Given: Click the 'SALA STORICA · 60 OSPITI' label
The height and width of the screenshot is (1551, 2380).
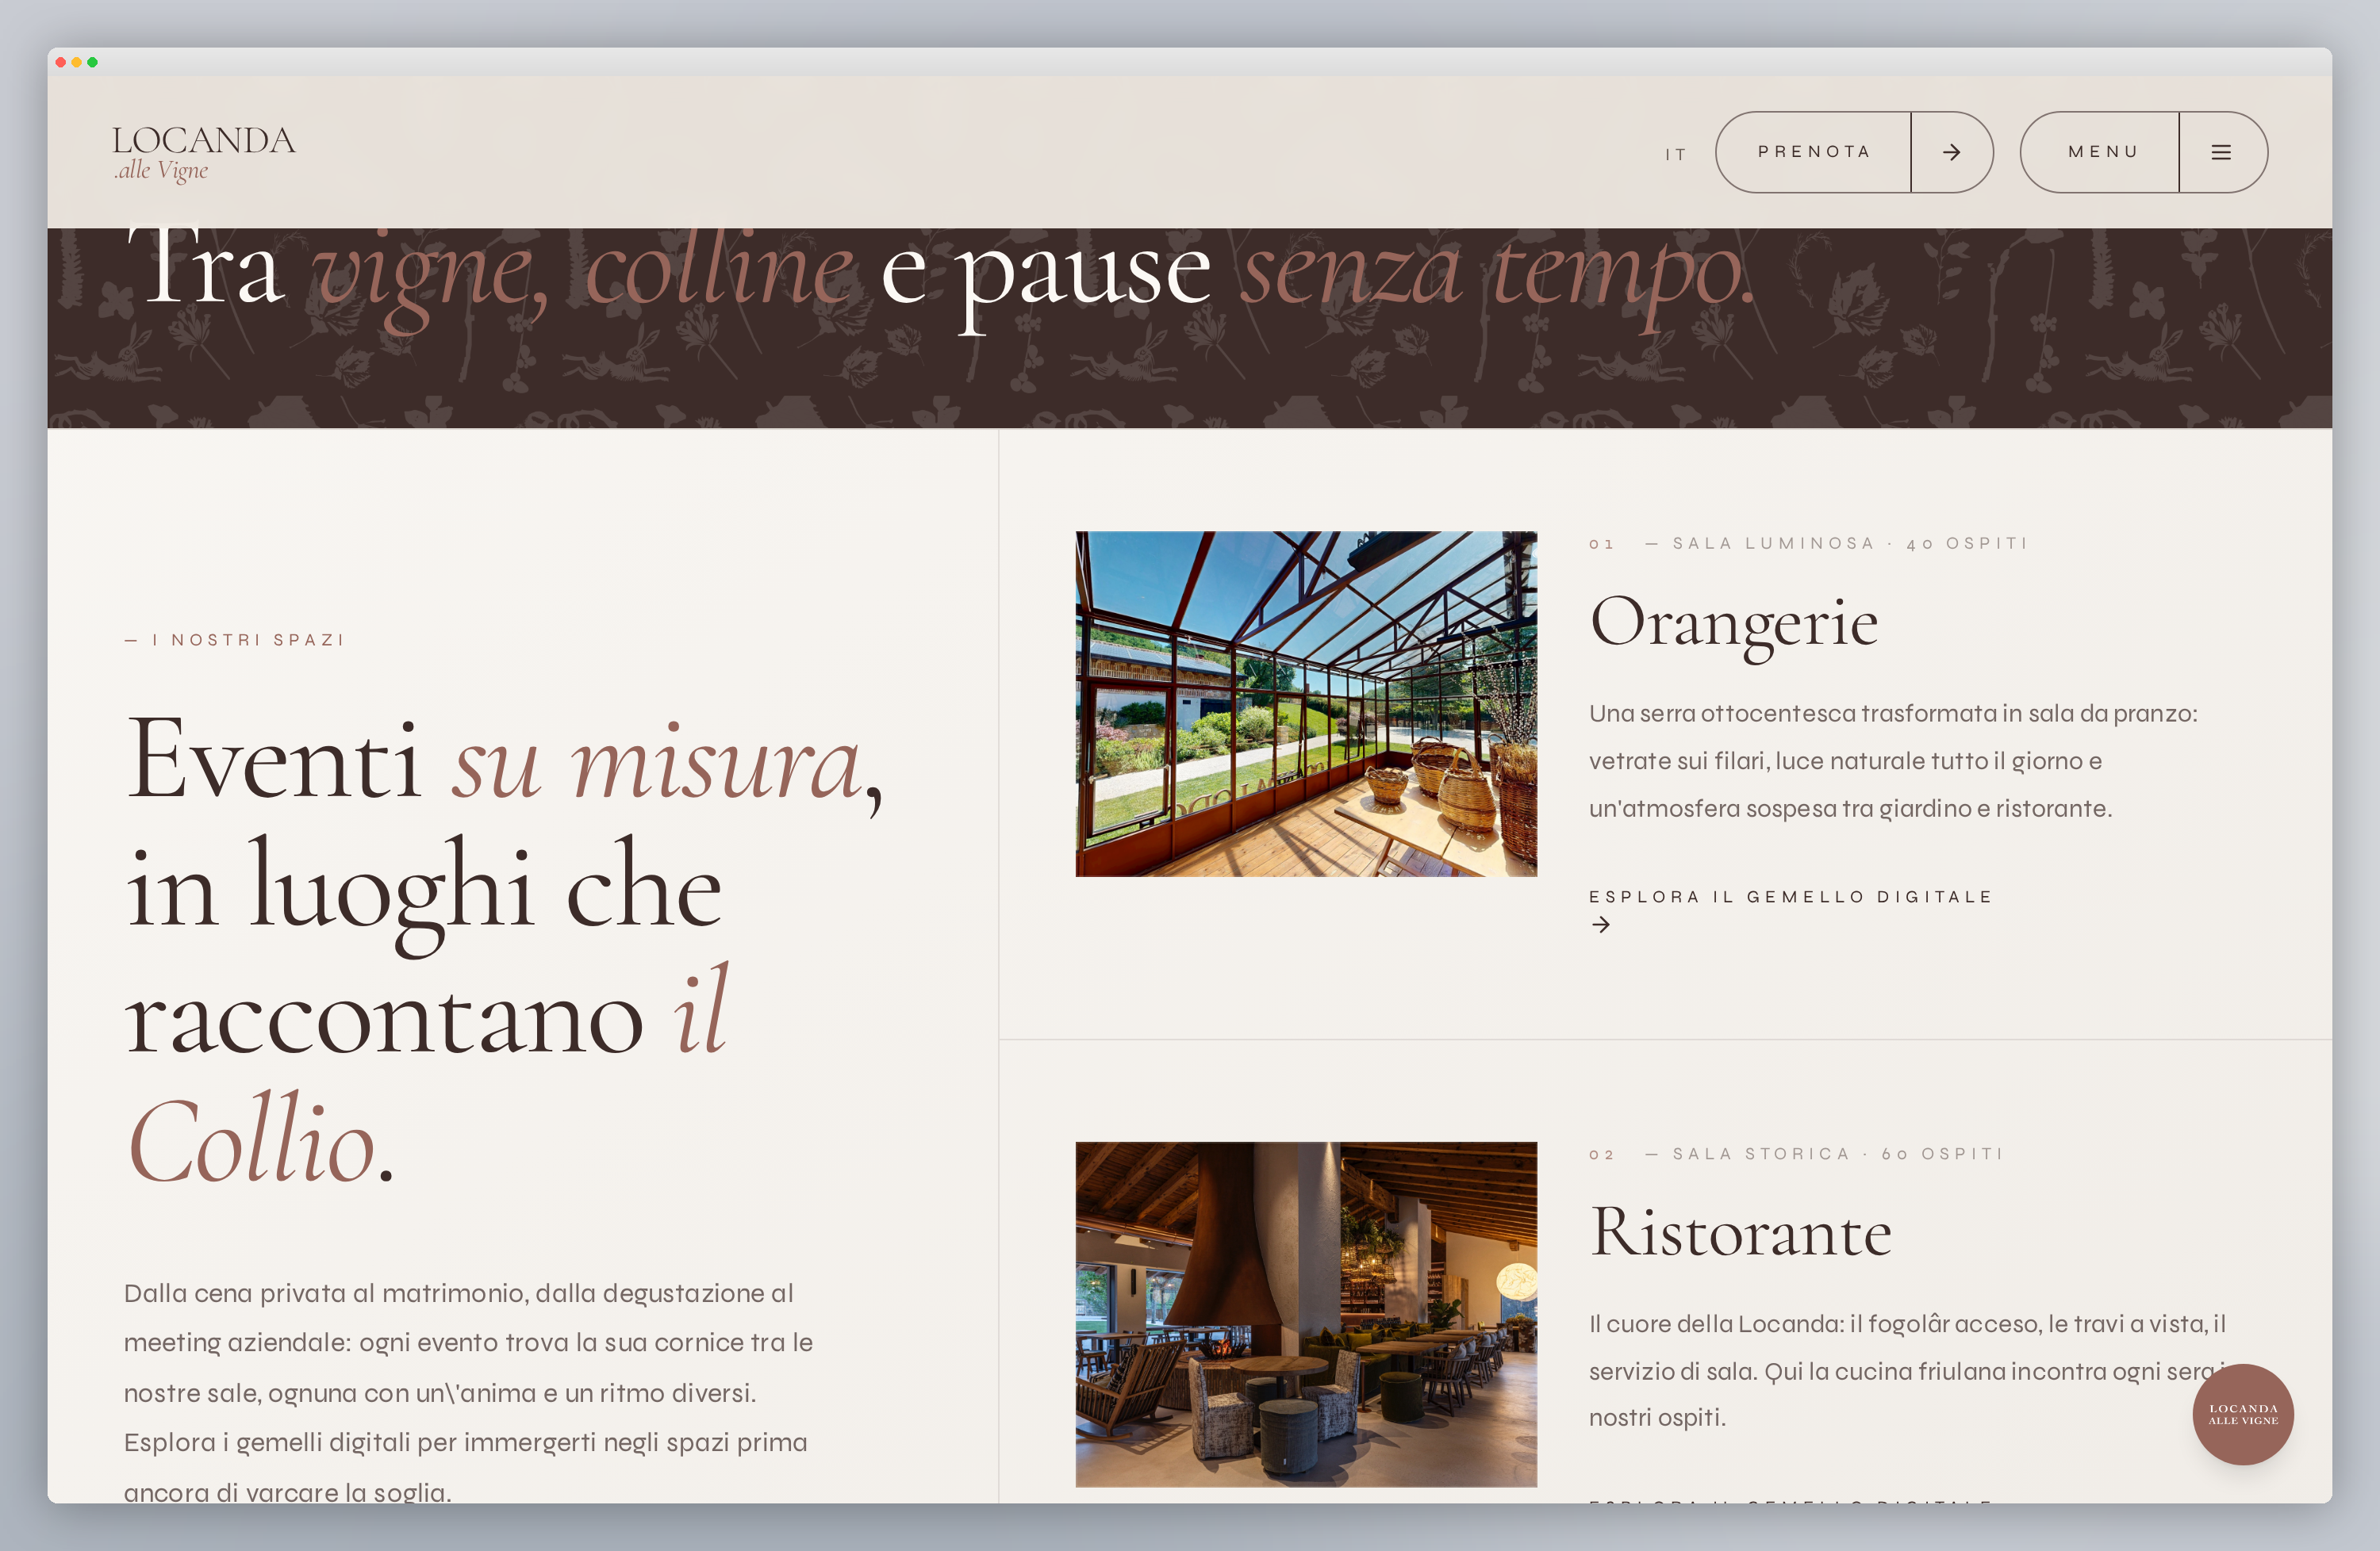Looking at the screenshot, I should point(1825,1153).
